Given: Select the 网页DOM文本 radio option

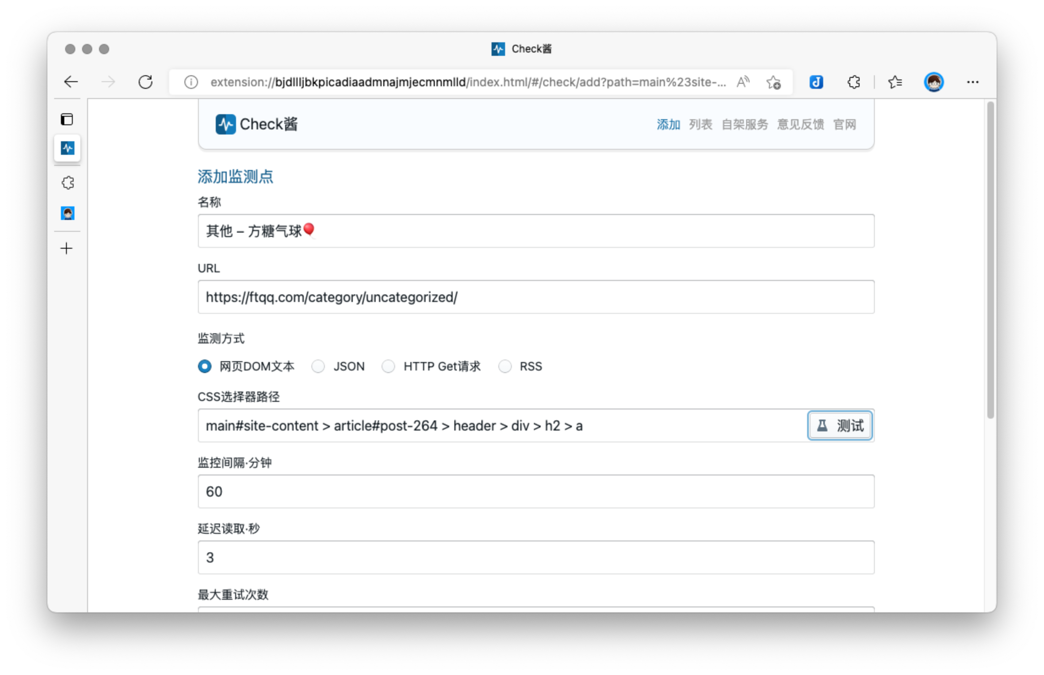Looking at the screenshot, I should [x=205, y=366].
